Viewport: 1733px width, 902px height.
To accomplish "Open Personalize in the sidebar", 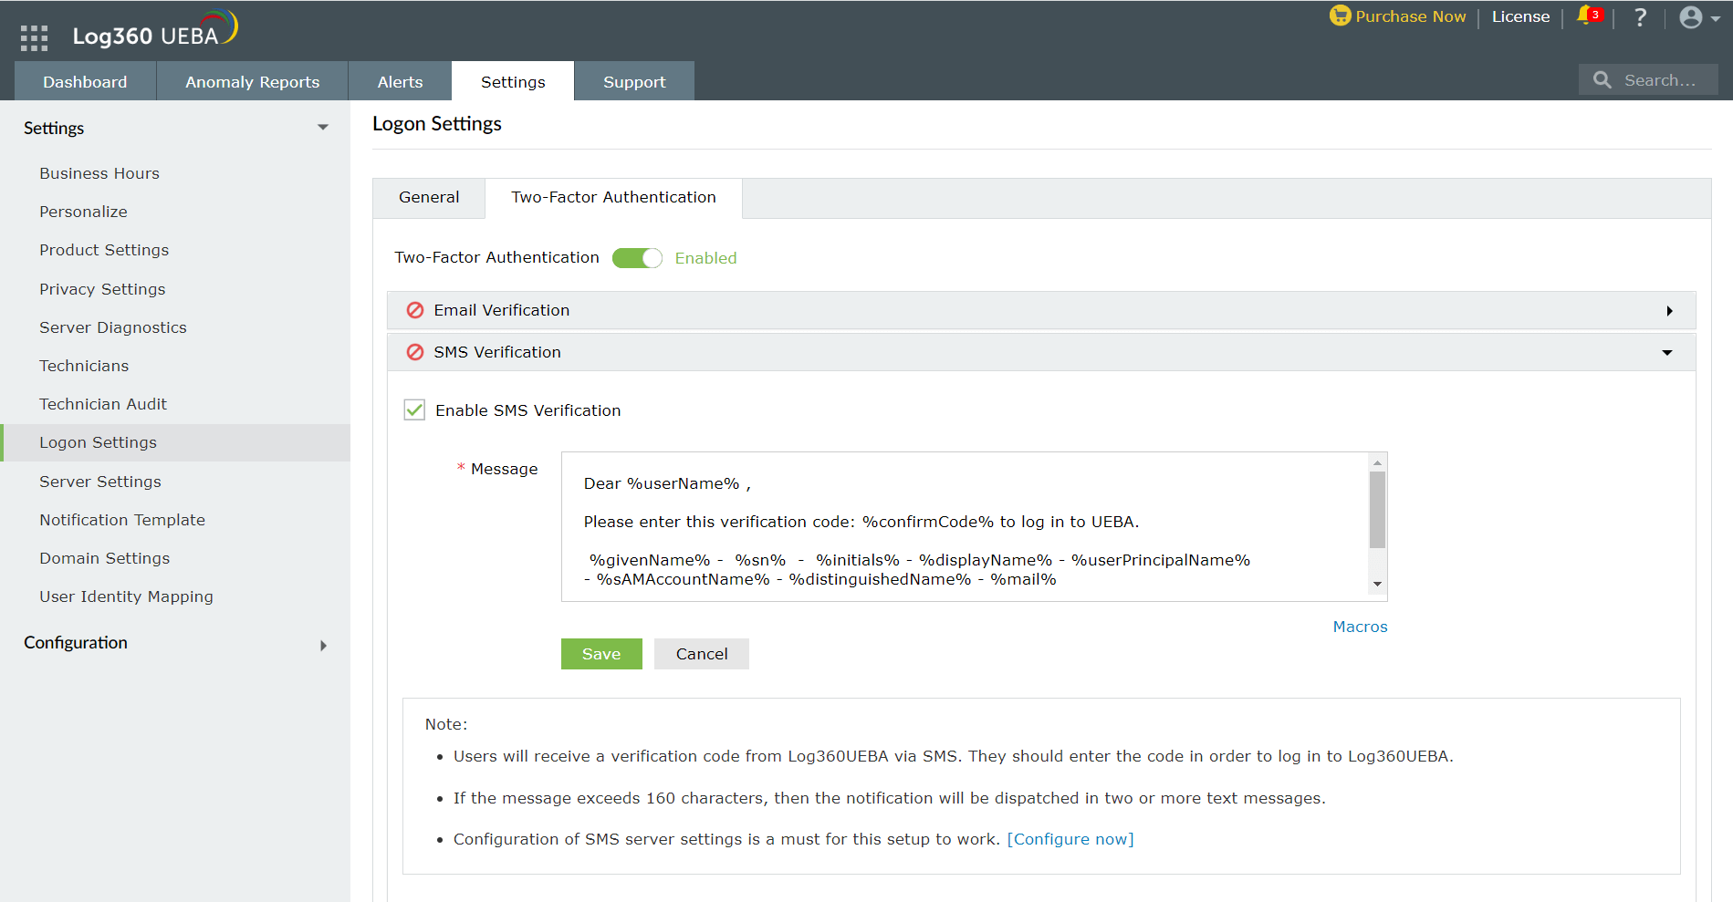I will click(83, 212).
